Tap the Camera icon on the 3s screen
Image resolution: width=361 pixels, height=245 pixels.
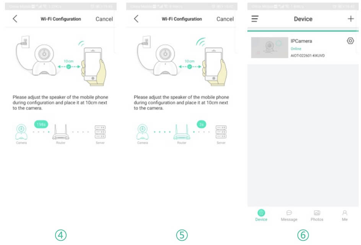[143, 132]
